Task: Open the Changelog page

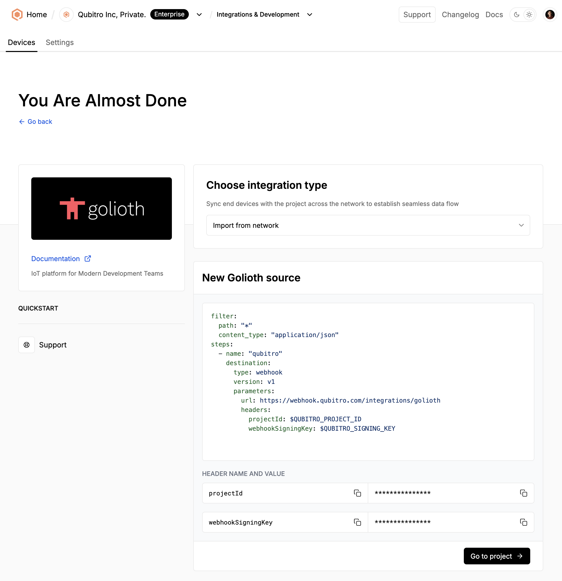Action: pyautogui.click(x=460, y=15)
